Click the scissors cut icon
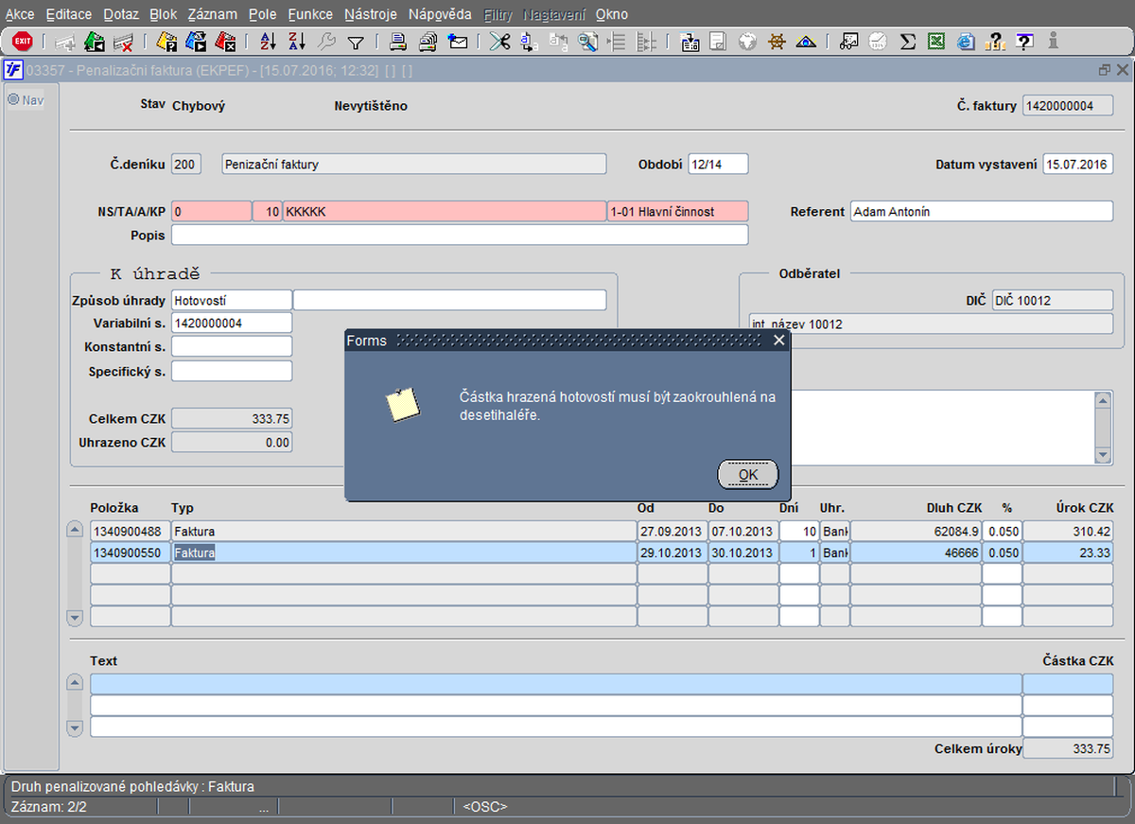 (499, 42)
